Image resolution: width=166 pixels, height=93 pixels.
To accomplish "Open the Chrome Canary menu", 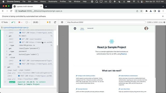I will click(x=13, y=2).
